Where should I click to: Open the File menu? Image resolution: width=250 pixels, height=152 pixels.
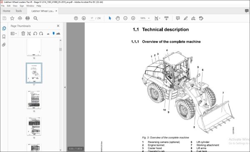(3, 6)
